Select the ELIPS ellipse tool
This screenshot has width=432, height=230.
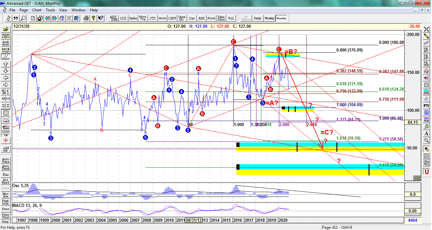pos(426,92)
